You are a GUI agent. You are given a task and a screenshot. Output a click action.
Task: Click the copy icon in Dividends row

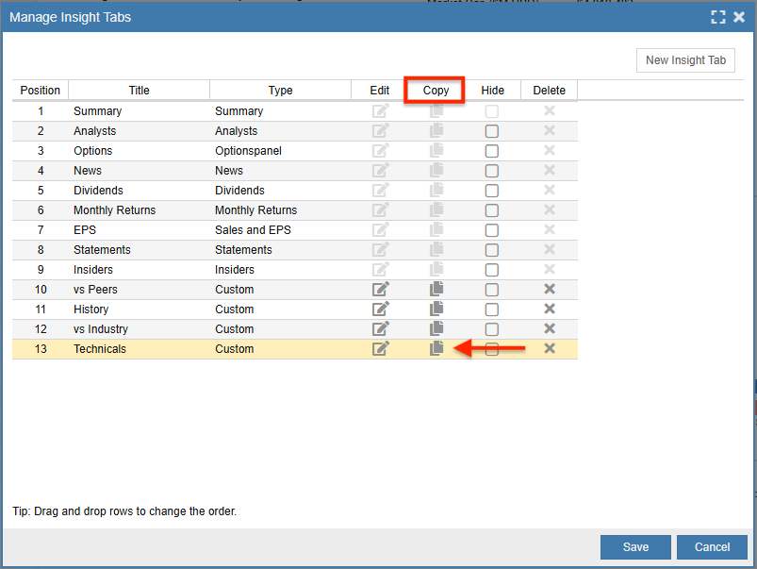click(x=436, y=190)
